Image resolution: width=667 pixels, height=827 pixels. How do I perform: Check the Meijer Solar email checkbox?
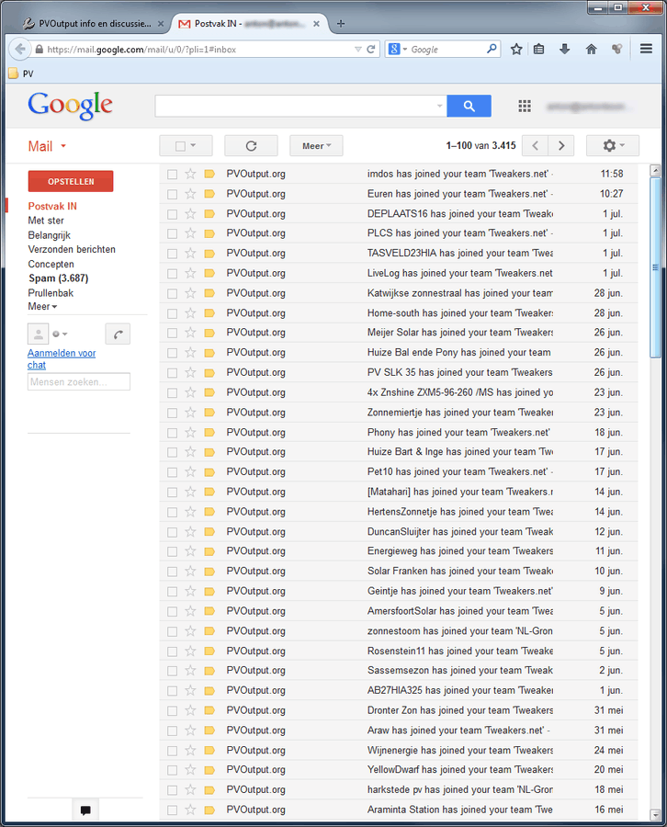[x=172, y=333]
